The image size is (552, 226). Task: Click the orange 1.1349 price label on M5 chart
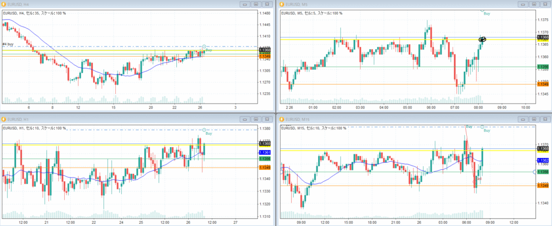pos(541,84)
